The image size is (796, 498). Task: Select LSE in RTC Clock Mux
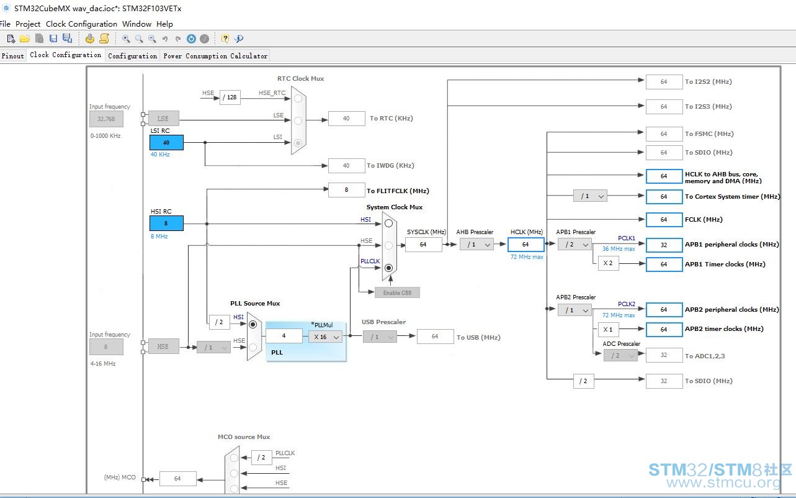298,120
